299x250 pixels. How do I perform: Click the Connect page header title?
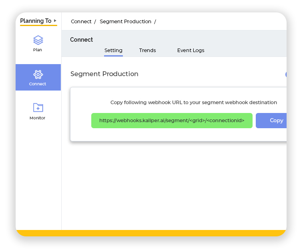82,40
